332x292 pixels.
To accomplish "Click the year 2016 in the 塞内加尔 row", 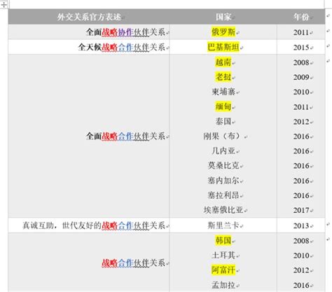I will (x=301, y=181).
